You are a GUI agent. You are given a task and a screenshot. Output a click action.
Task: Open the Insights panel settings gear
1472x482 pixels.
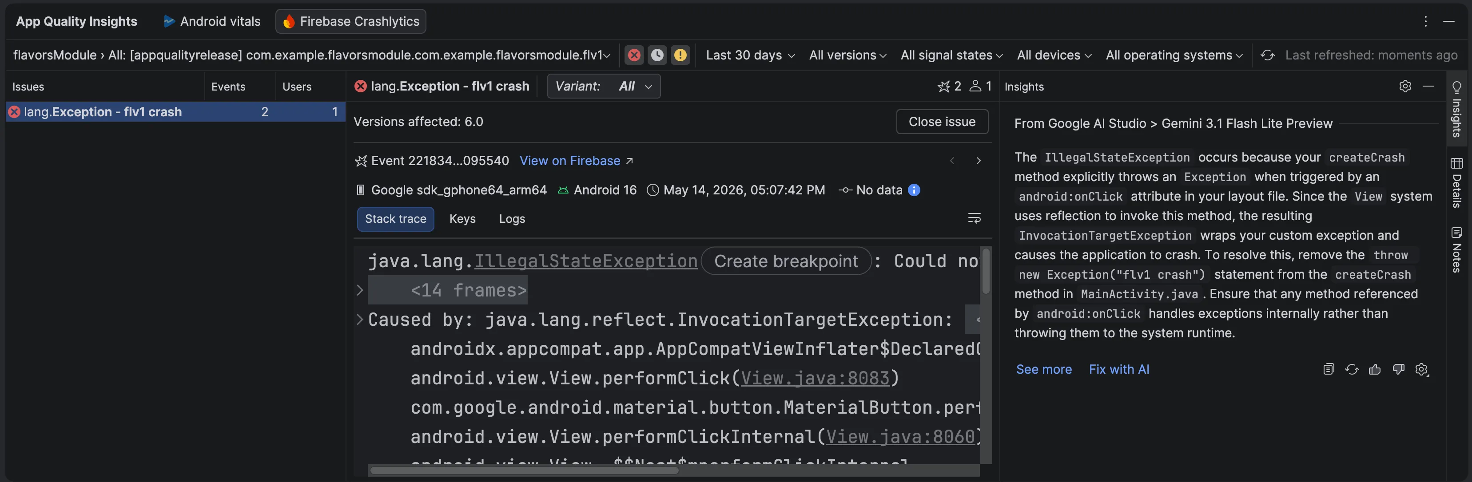click(1405, 86)
